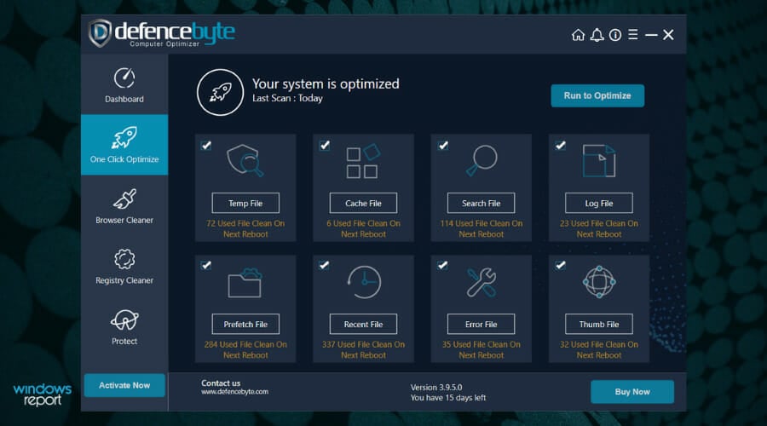Screen dimensions: 767x426
Task: Click the '337 Used File Clean On' text
Action: point(363,344)
